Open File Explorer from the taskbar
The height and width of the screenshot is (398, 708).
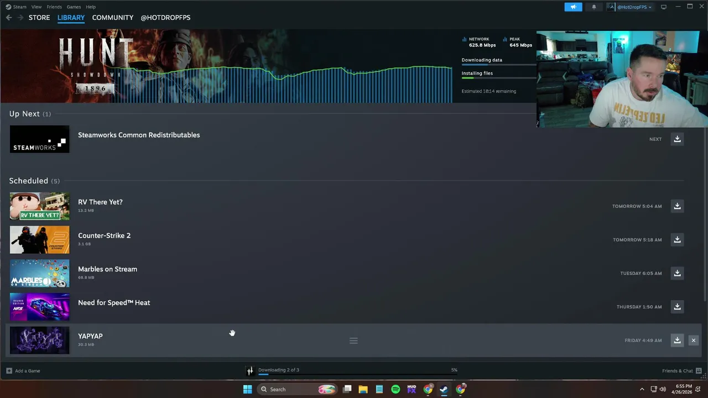tap(363, 389)
